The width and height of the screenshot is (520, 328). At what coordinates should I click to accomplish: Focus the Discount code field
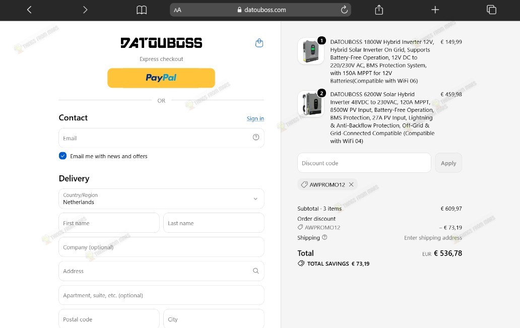coord(364,163)
